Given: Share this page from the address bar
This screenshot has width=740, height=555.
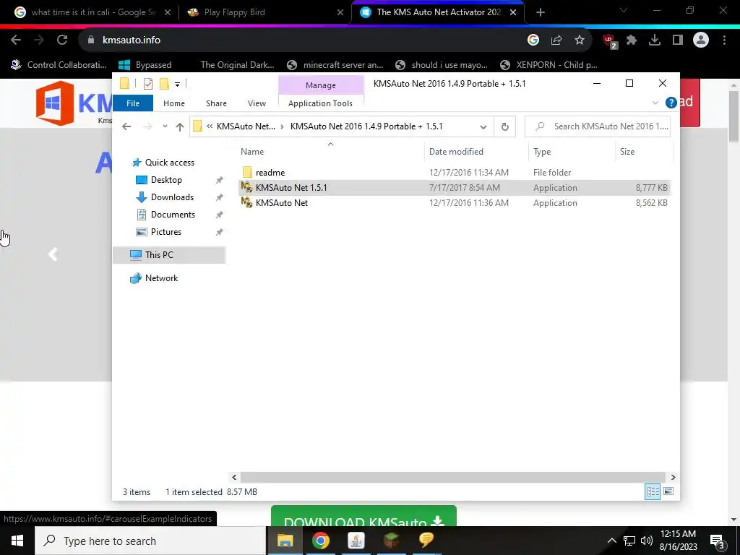Looking at the screenshot, I should click(556, 40).
